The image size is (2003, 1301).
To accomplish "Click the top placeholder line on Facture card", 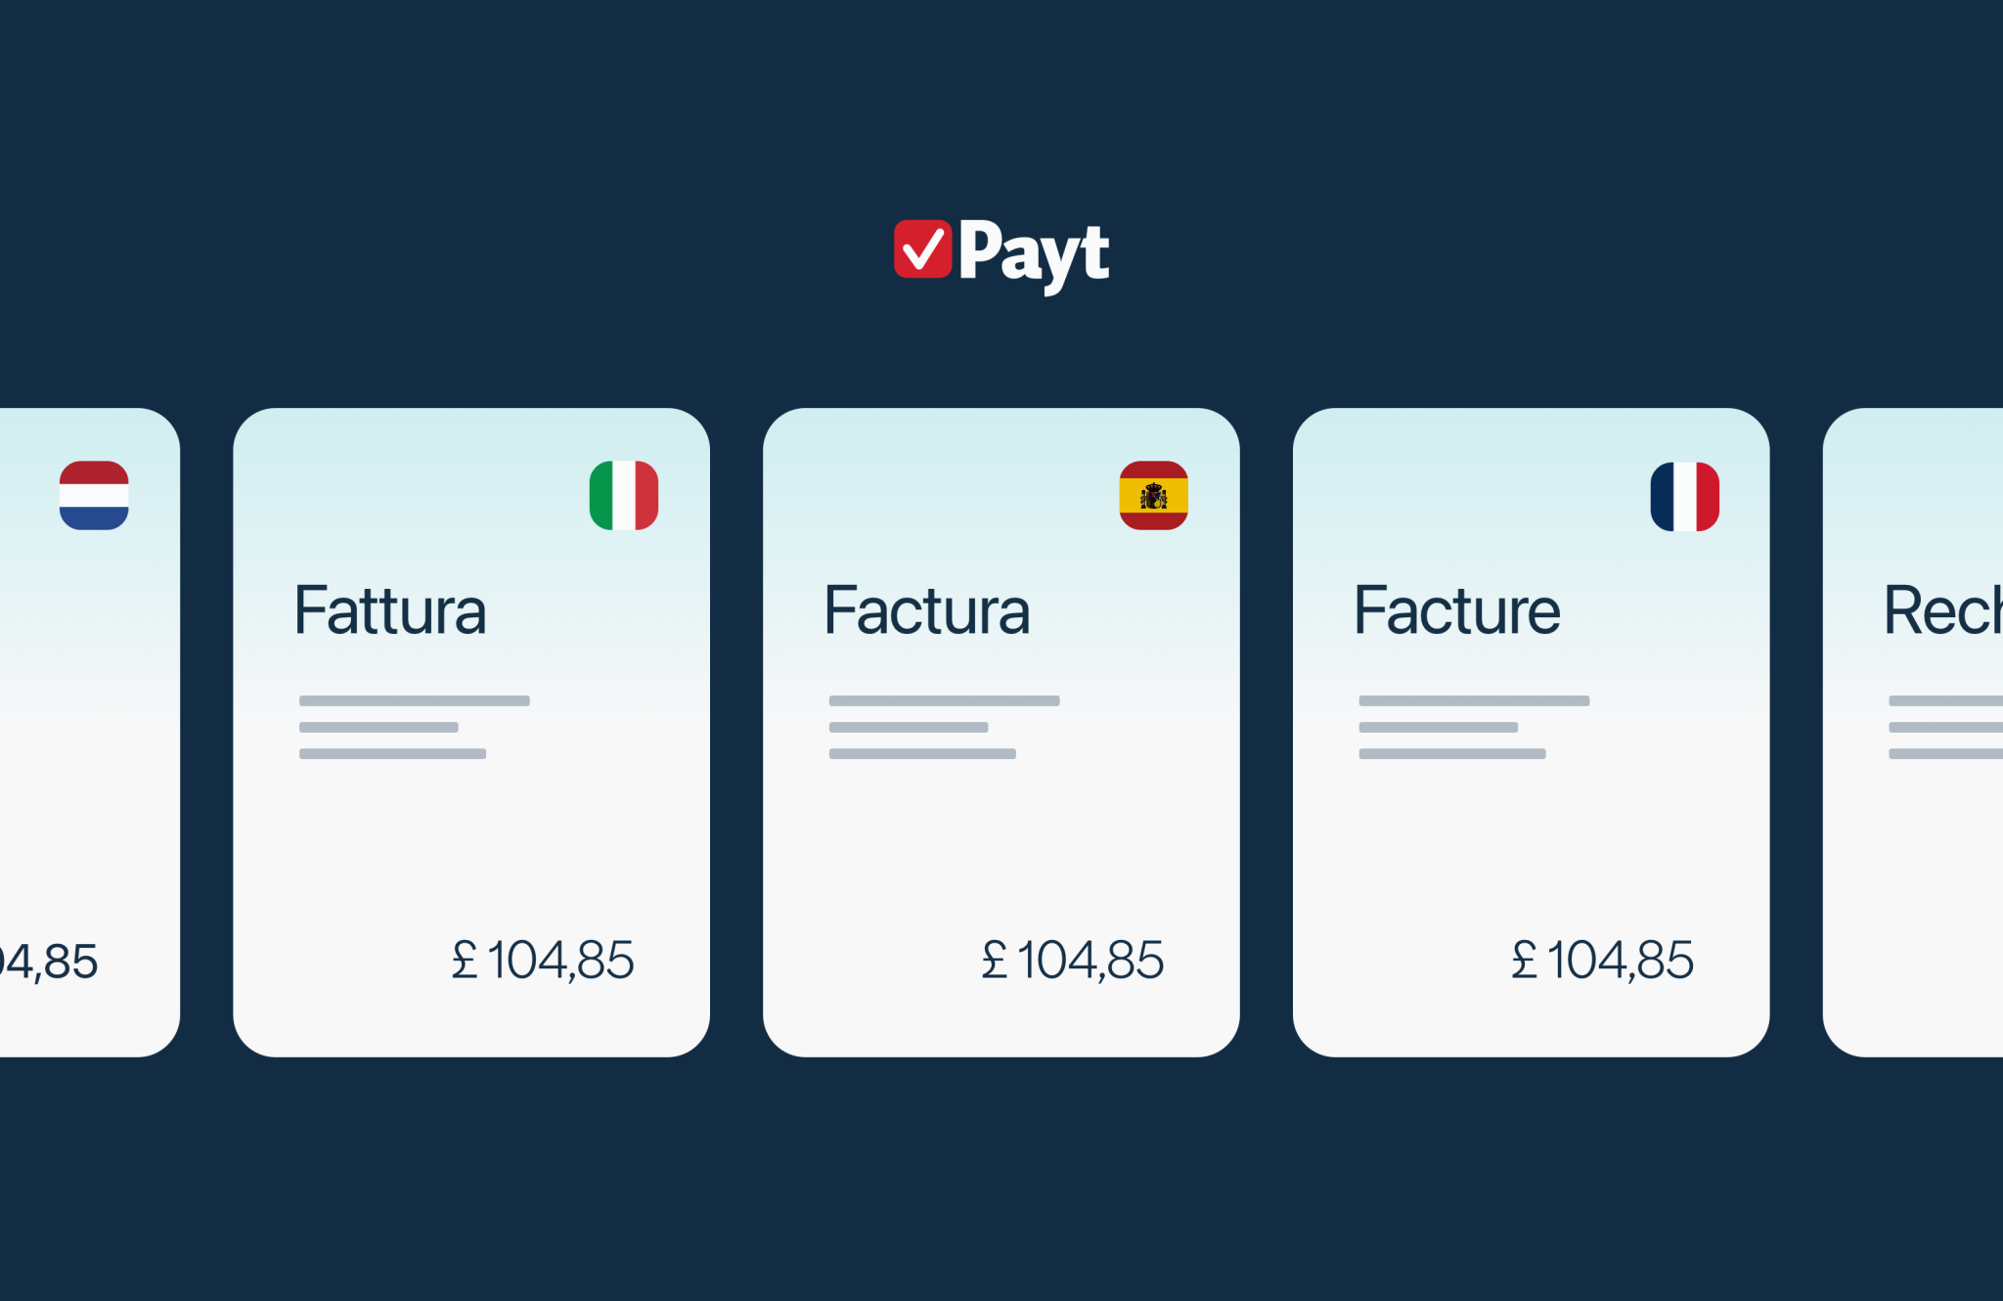I will point(1474,700).
